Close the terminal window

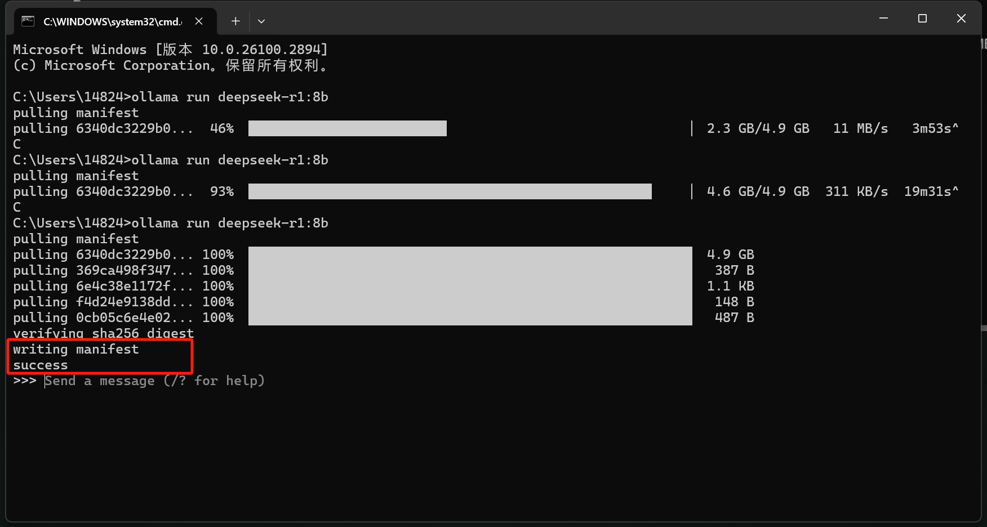pyautogui.click(x=961, y=19)
